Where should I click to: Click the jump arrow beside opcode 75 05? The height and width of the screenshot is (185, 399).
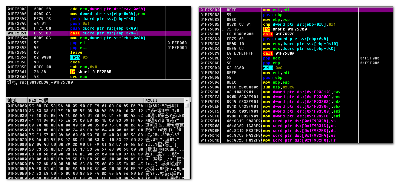[x=223, y=30]
